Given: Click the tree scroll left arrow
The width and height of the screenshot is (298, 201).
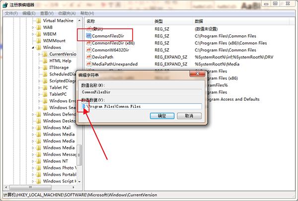Looking at the screenshot, I should pyautogui.click(x=6, y=187).
